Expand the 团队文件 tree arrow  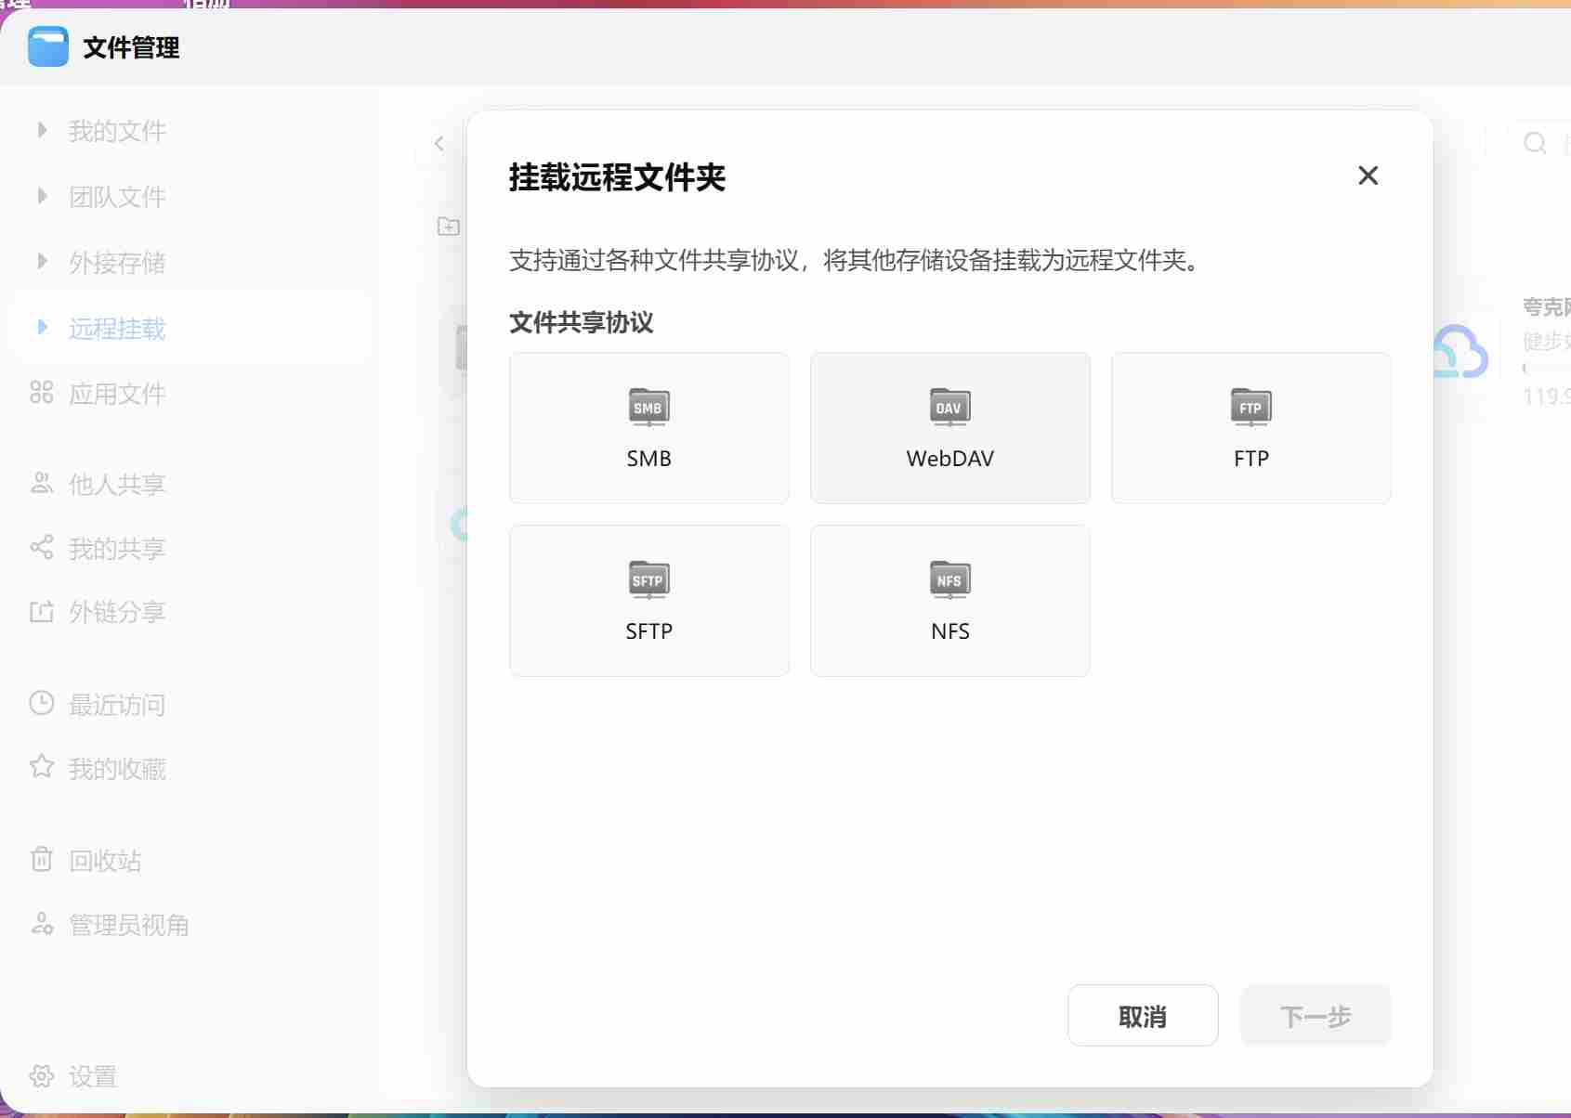point(42,196)
